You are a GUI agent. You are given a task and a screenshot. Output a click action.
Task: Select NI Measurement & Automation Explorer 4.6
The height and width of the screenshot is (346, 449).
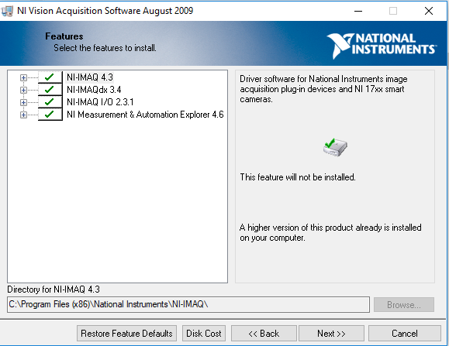145,115
